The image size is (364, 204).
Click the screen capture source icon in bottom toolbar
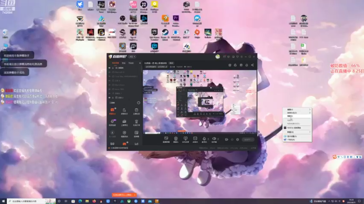[x=166, y=140]
